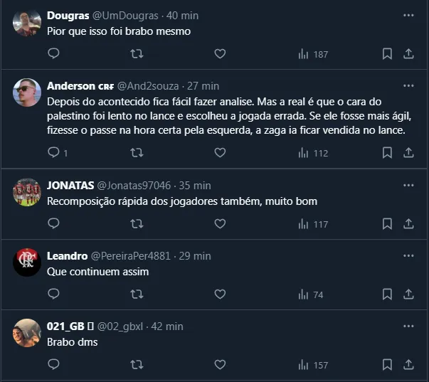Open more options menu on JONATAS's tweet
The width and height of the screenshot is (429, 382).
tap(408, 184)
